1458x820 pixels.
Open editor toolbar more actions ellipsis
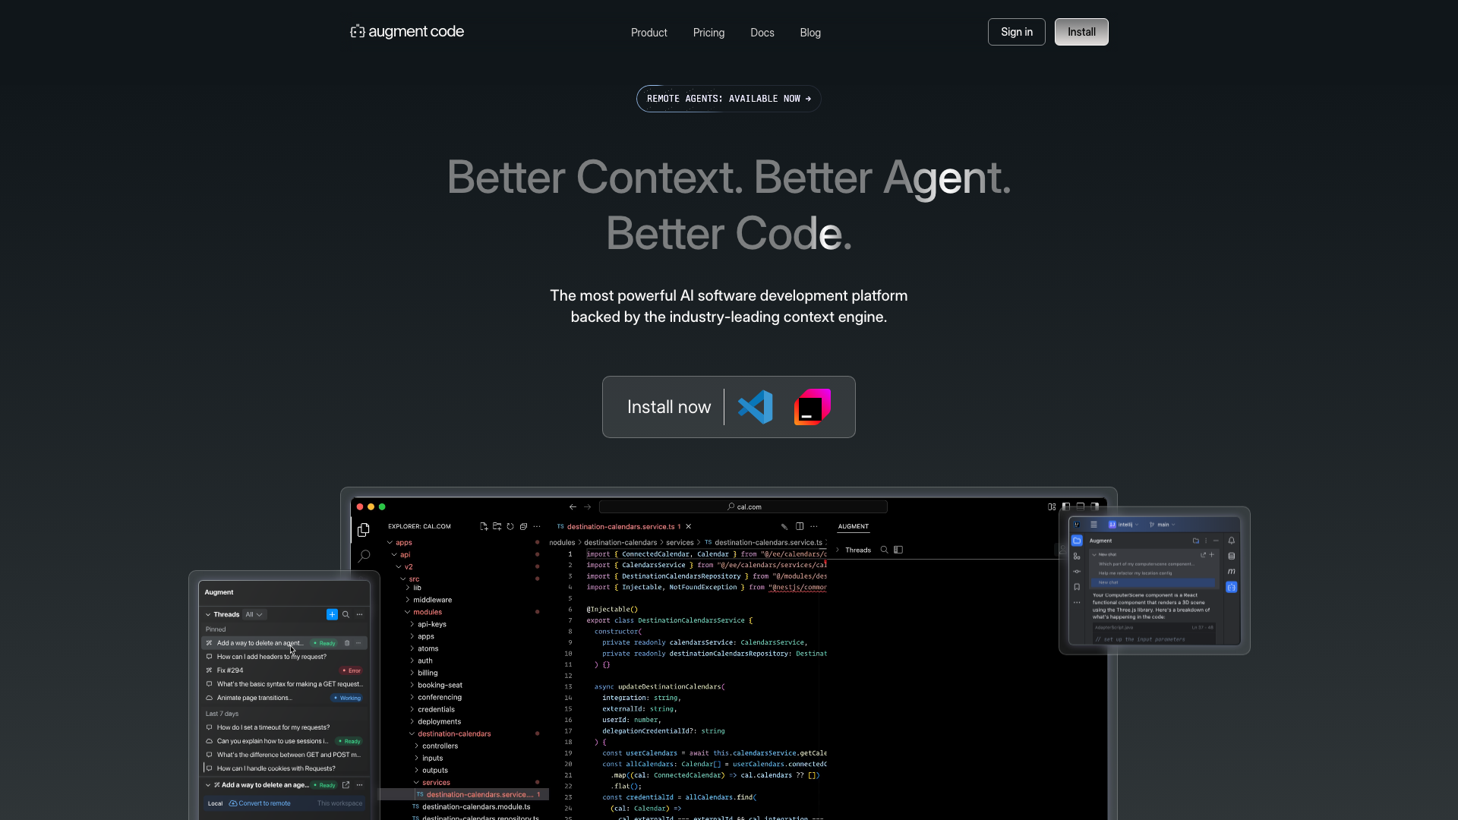coord(814,526)
